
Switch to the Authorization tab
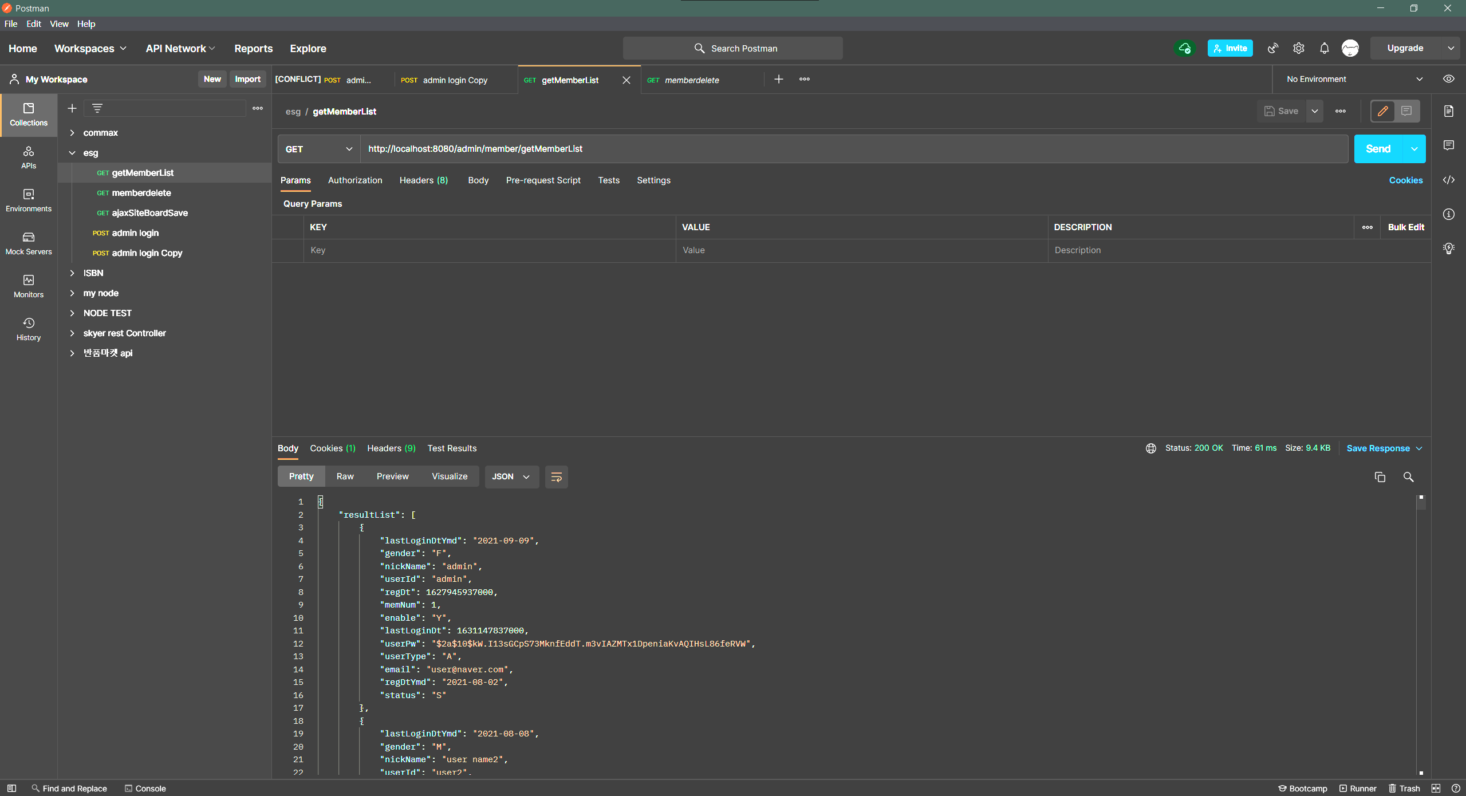pyautogui.click(x=355, y=180)
